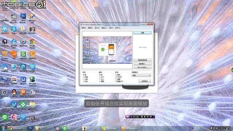The width and height of the screenshot is (233, 131).
Task: Open the blue circular play-button player icon
Action: pos(23,41)
